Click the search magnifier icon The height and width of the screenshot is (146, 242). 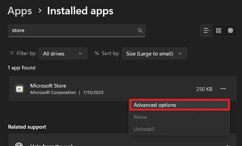[140, 31]
